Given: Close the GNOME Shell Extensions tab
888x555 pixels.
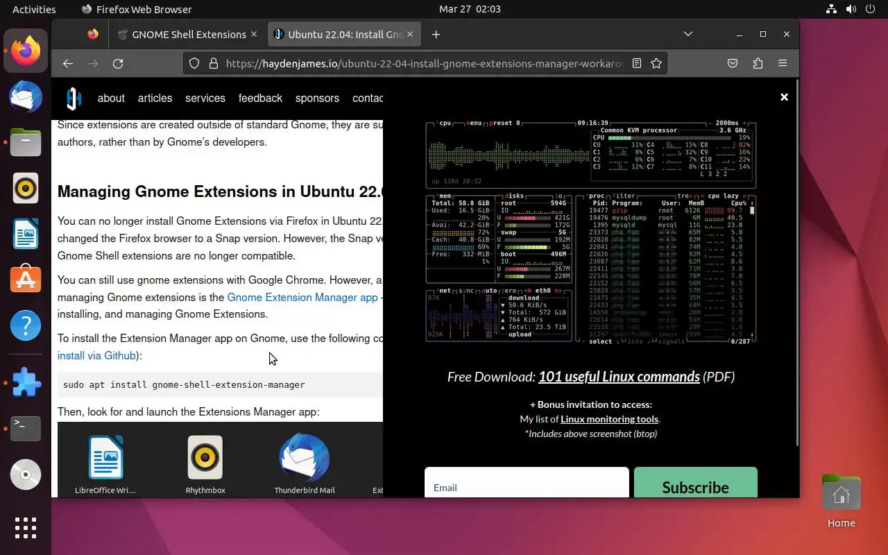Looking at the screenshot, I should click(254, 34).
